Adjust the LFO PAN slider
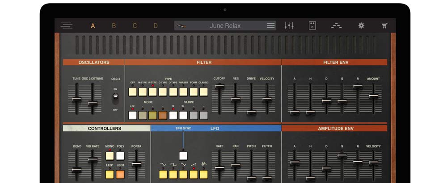The width and height of the screenshot is (447, 183). point(236,165)
